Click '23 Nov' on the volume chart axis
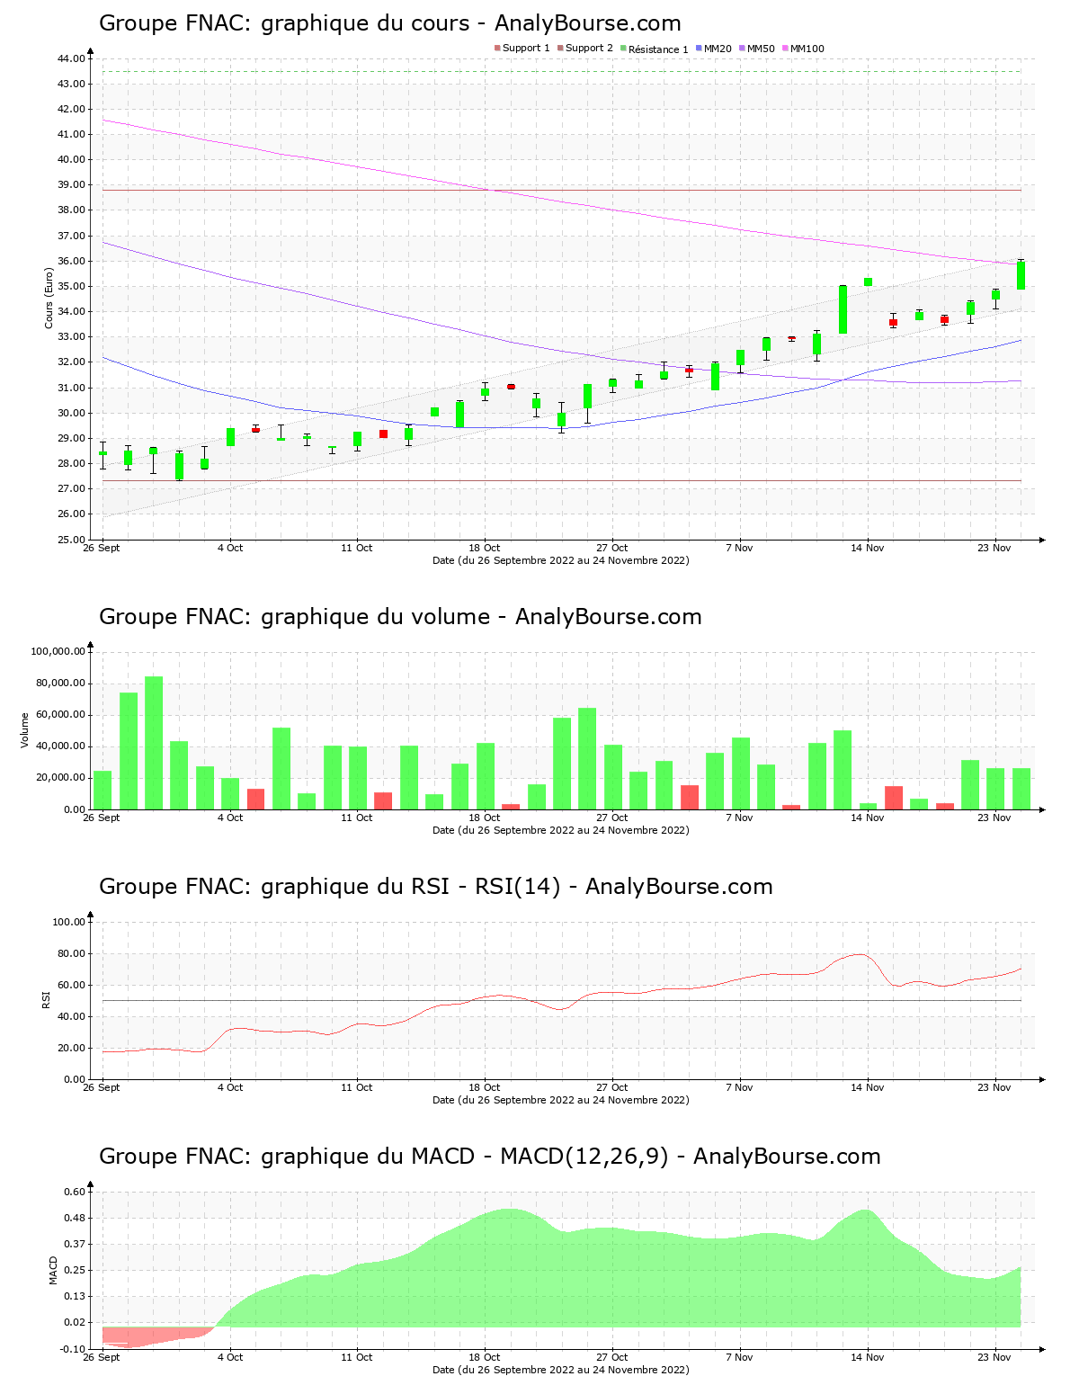The width and height of the screenshot is (1079, 1394). click(x=995, y=818)
